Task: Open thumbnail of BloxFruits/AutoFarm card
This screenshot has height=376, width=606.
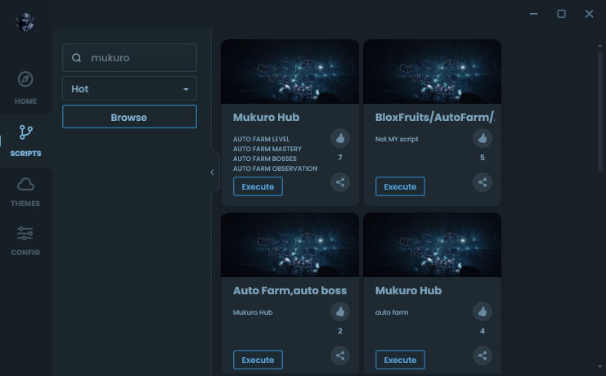Action: pos(432,71)
